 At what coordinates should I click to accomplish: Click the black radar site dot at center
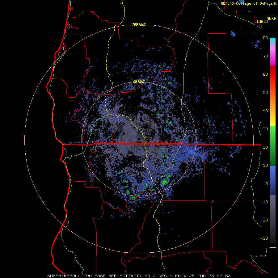[x=139, y=139]
